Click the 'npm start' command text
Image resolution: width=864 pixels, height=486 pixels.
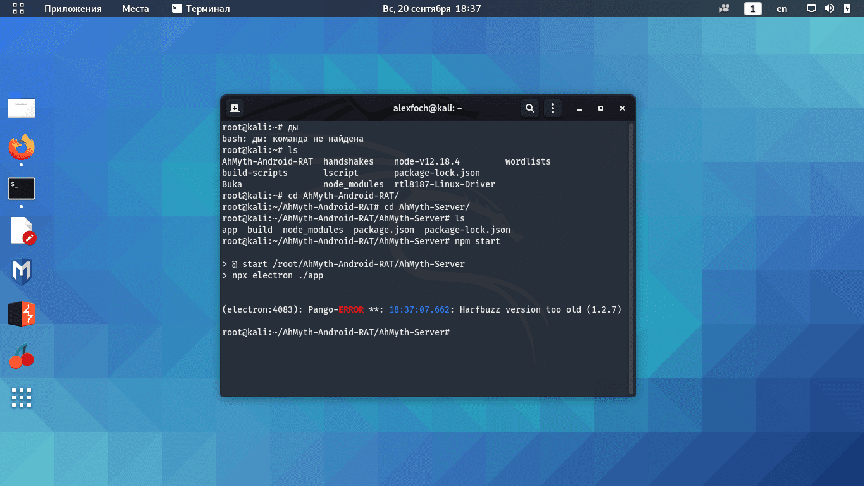pyautogui.click(x=478, y=241)
